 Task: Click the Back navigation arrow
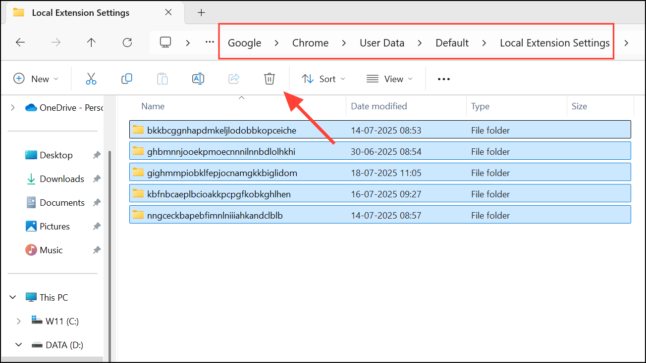click(20, 43)
